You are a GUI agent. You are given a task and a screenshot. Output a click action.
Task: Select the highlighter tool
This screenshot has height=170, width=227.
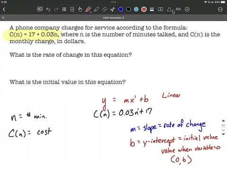[x=96, y=9]
